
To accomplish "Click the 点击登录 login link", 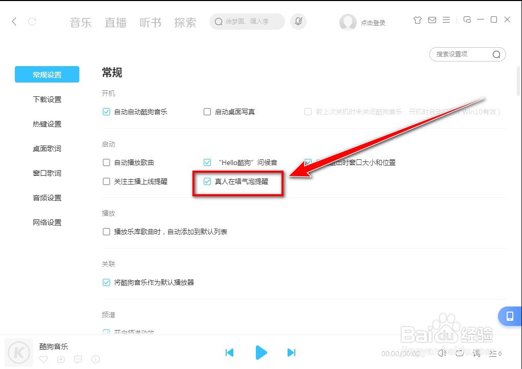I will tap(373, 23).
